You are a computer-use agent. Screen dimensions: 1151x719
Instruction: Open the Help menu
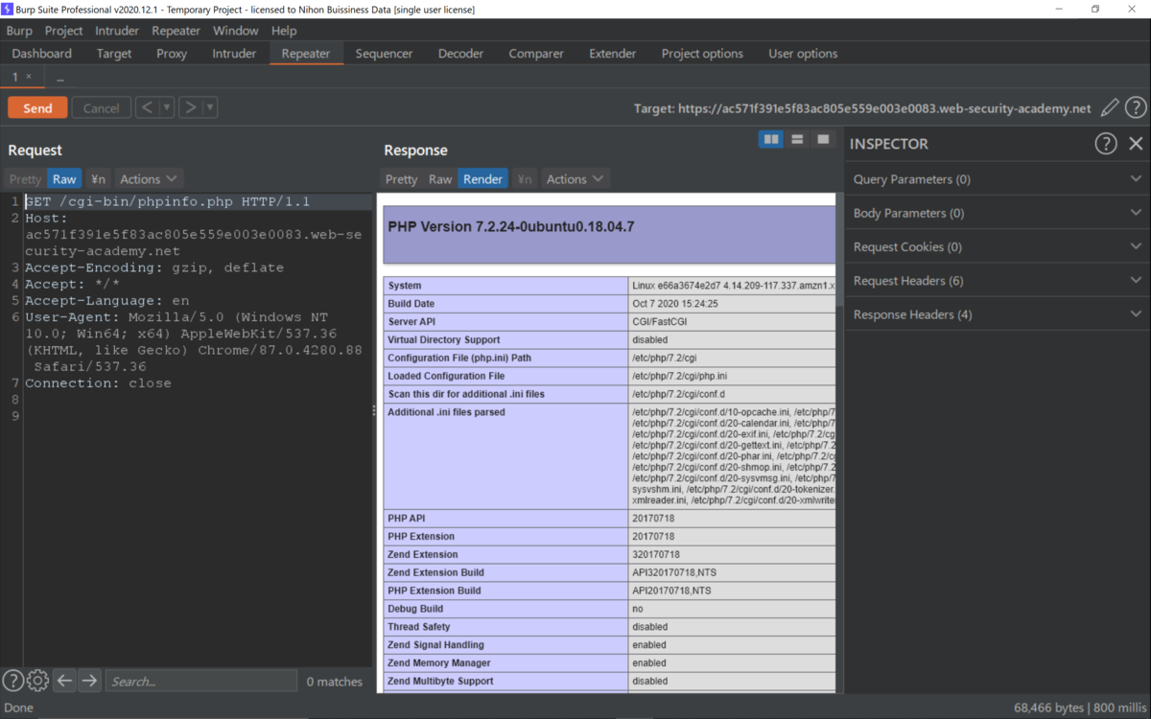tap(284, 31)
